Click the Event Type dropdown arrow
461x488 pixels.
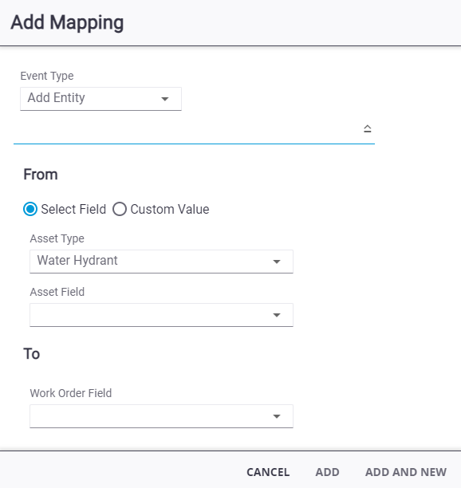coord(164,99)
